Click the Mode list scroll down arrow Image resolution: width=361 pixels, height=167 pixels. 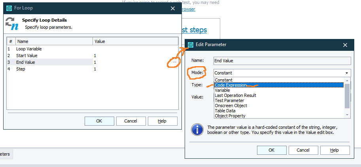click(x=347, y=115)
